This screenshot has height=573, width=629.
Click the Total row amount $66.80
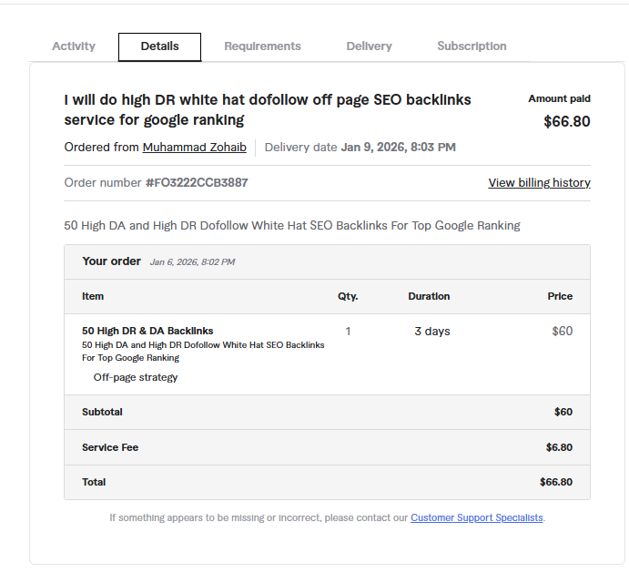point(555,482)
